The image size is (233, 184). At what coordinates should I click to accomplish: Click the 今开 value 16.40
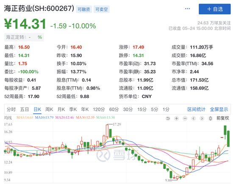pyautogui.click(x=76, y=47)
